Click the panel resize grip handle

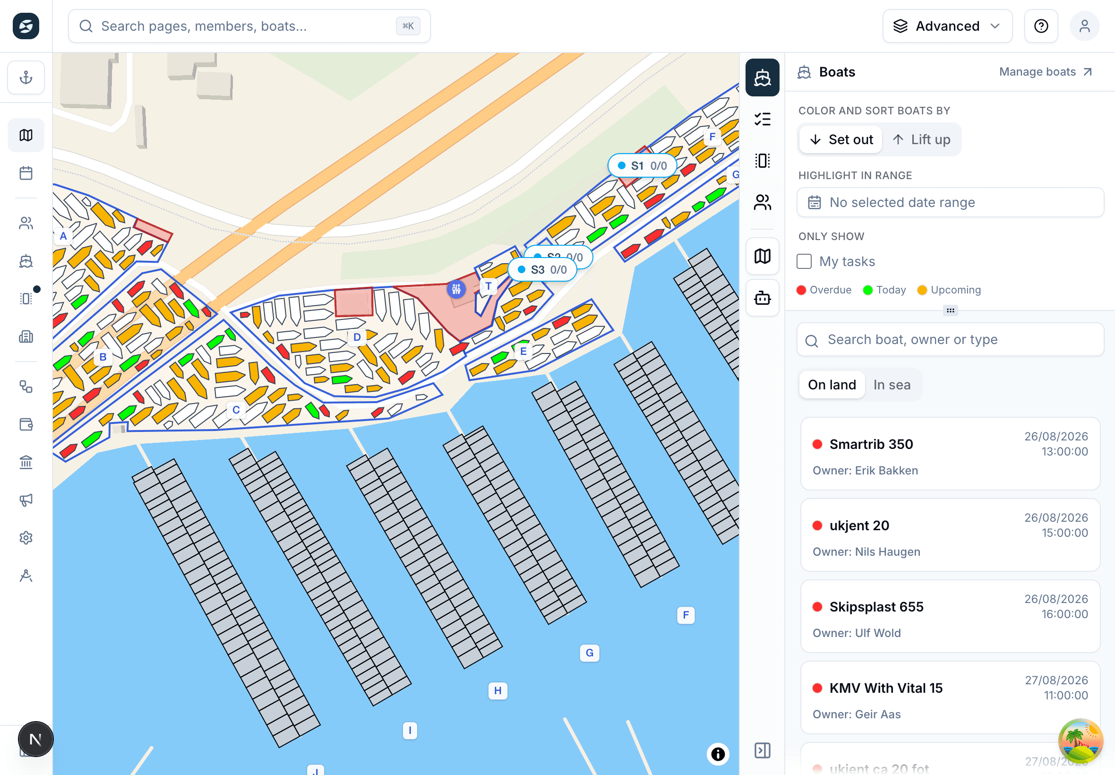950,310
